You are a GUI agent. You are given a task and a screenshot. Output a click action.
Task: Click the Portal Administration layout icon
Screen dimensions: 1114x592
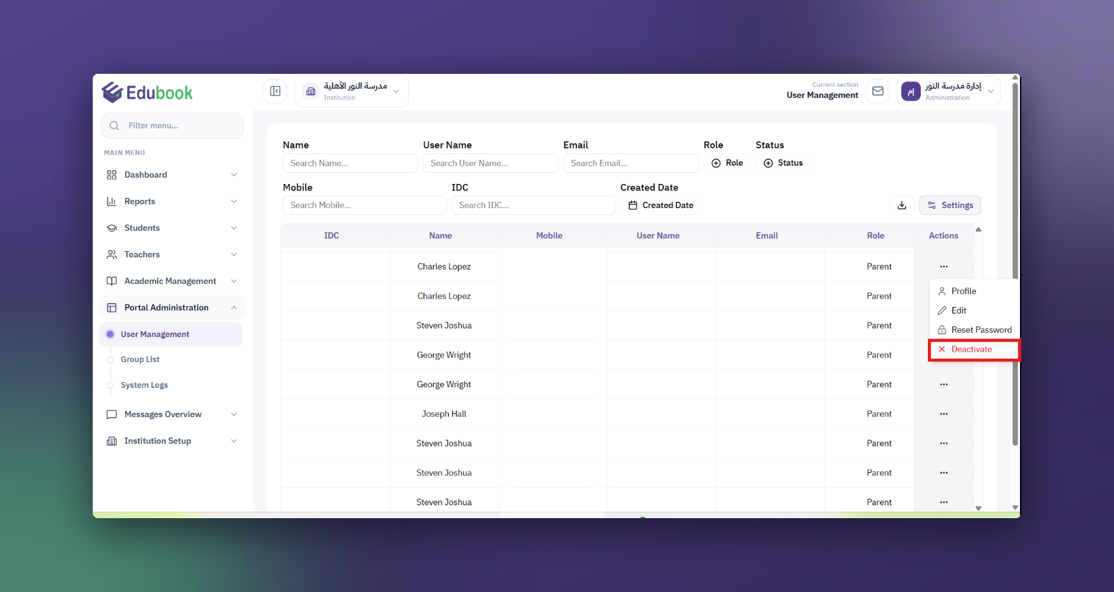click(112, 308)
